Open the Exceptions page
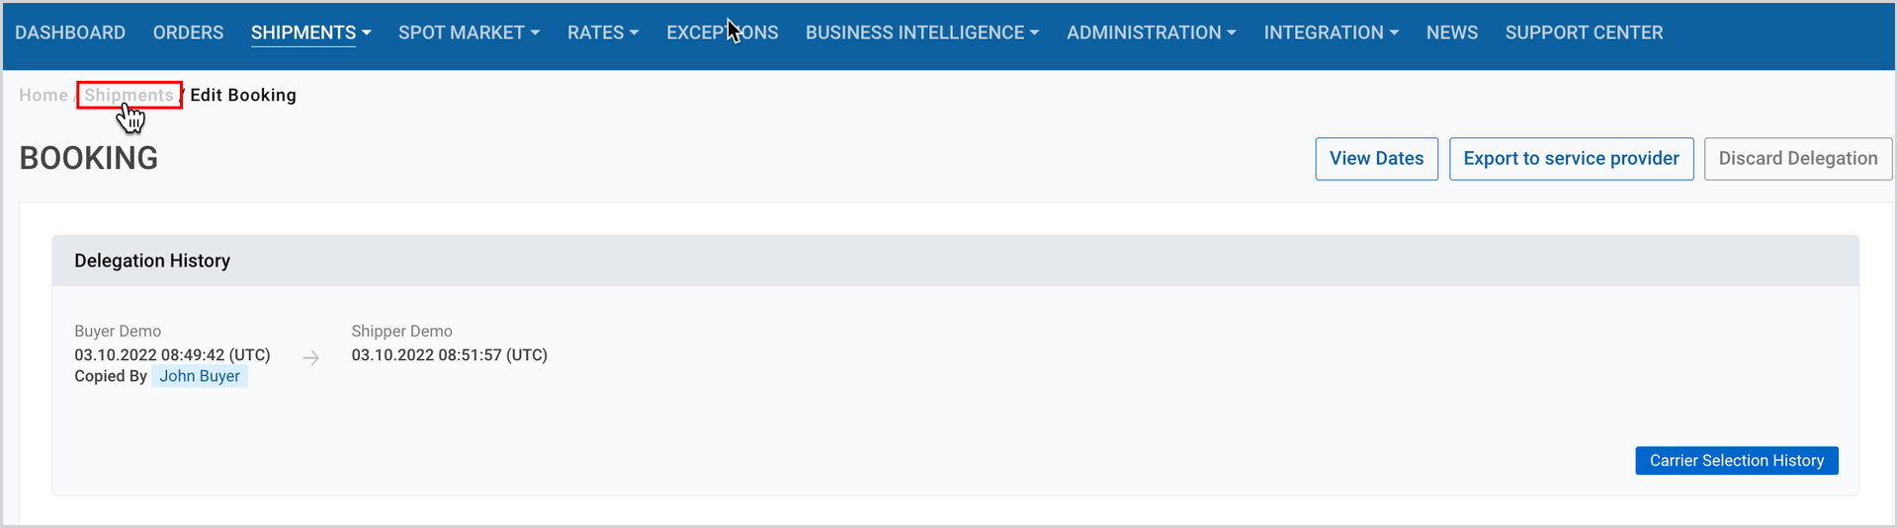The width and height of the screenshot is (1898, 528). pyautogui.click(x=722, y=33)
